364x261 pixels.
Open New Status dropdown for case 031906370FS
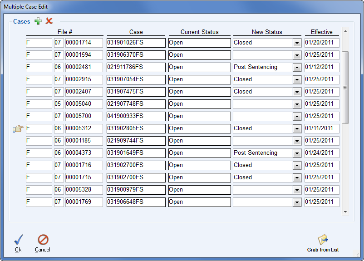tap(297, 55)
